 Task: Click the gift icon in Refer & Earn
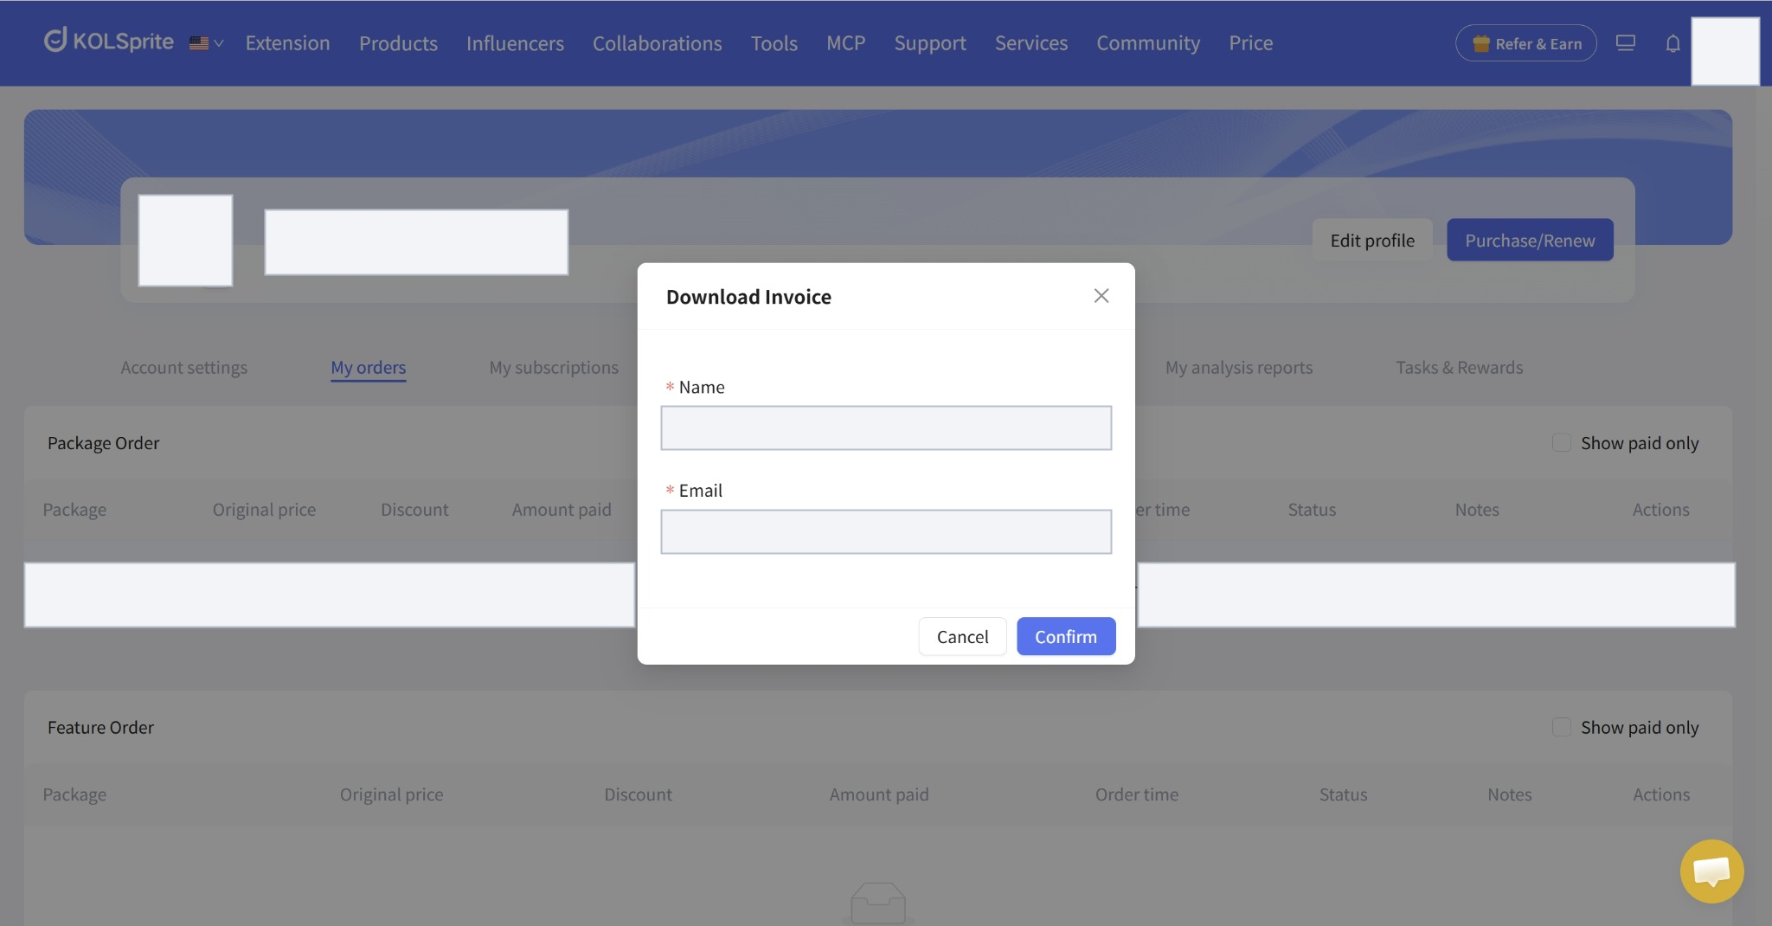[x=1480, y=43]
